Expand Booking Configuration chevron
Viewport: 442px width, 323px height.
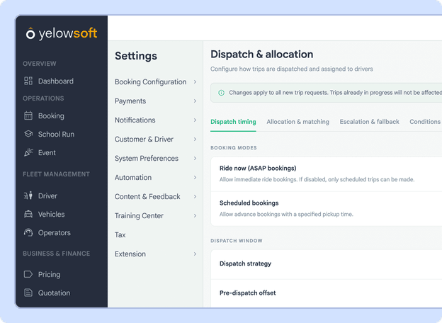point(195,81)
